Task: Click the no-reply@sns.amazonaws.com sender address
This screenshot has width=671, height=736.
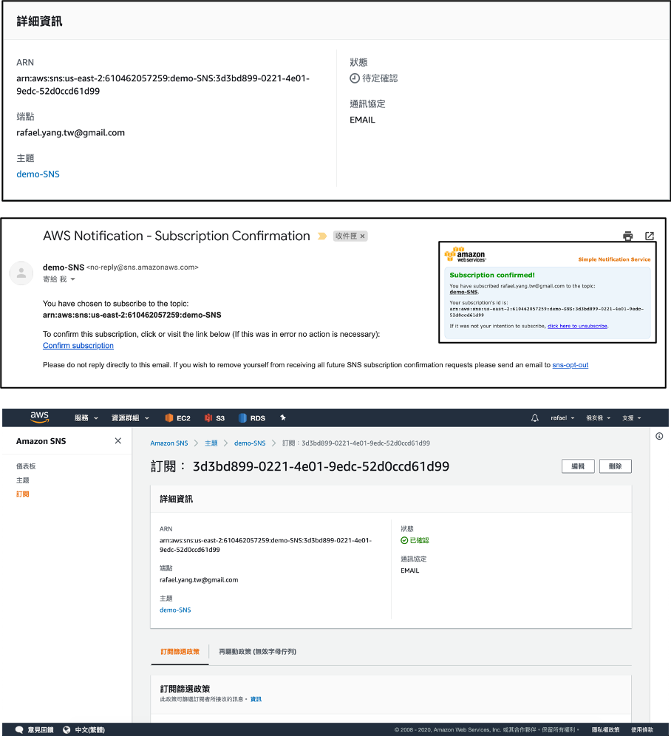Action: (x=143, y=267)
